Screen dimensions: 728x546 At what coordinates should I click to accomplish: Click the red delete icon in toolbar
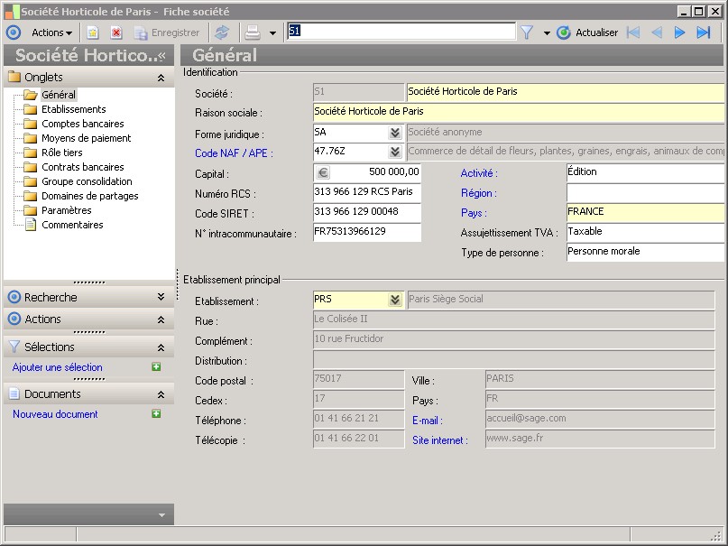coord(116,32)
